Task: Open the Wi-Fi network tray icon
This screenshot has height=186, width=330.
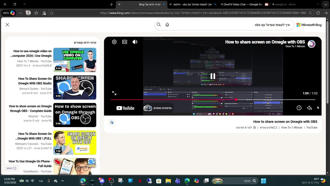Action: tap(32, 181)
